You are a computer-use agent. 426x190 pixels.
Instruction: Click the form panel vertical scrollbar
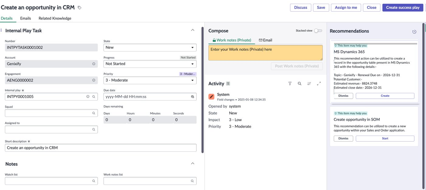(202, 89)
